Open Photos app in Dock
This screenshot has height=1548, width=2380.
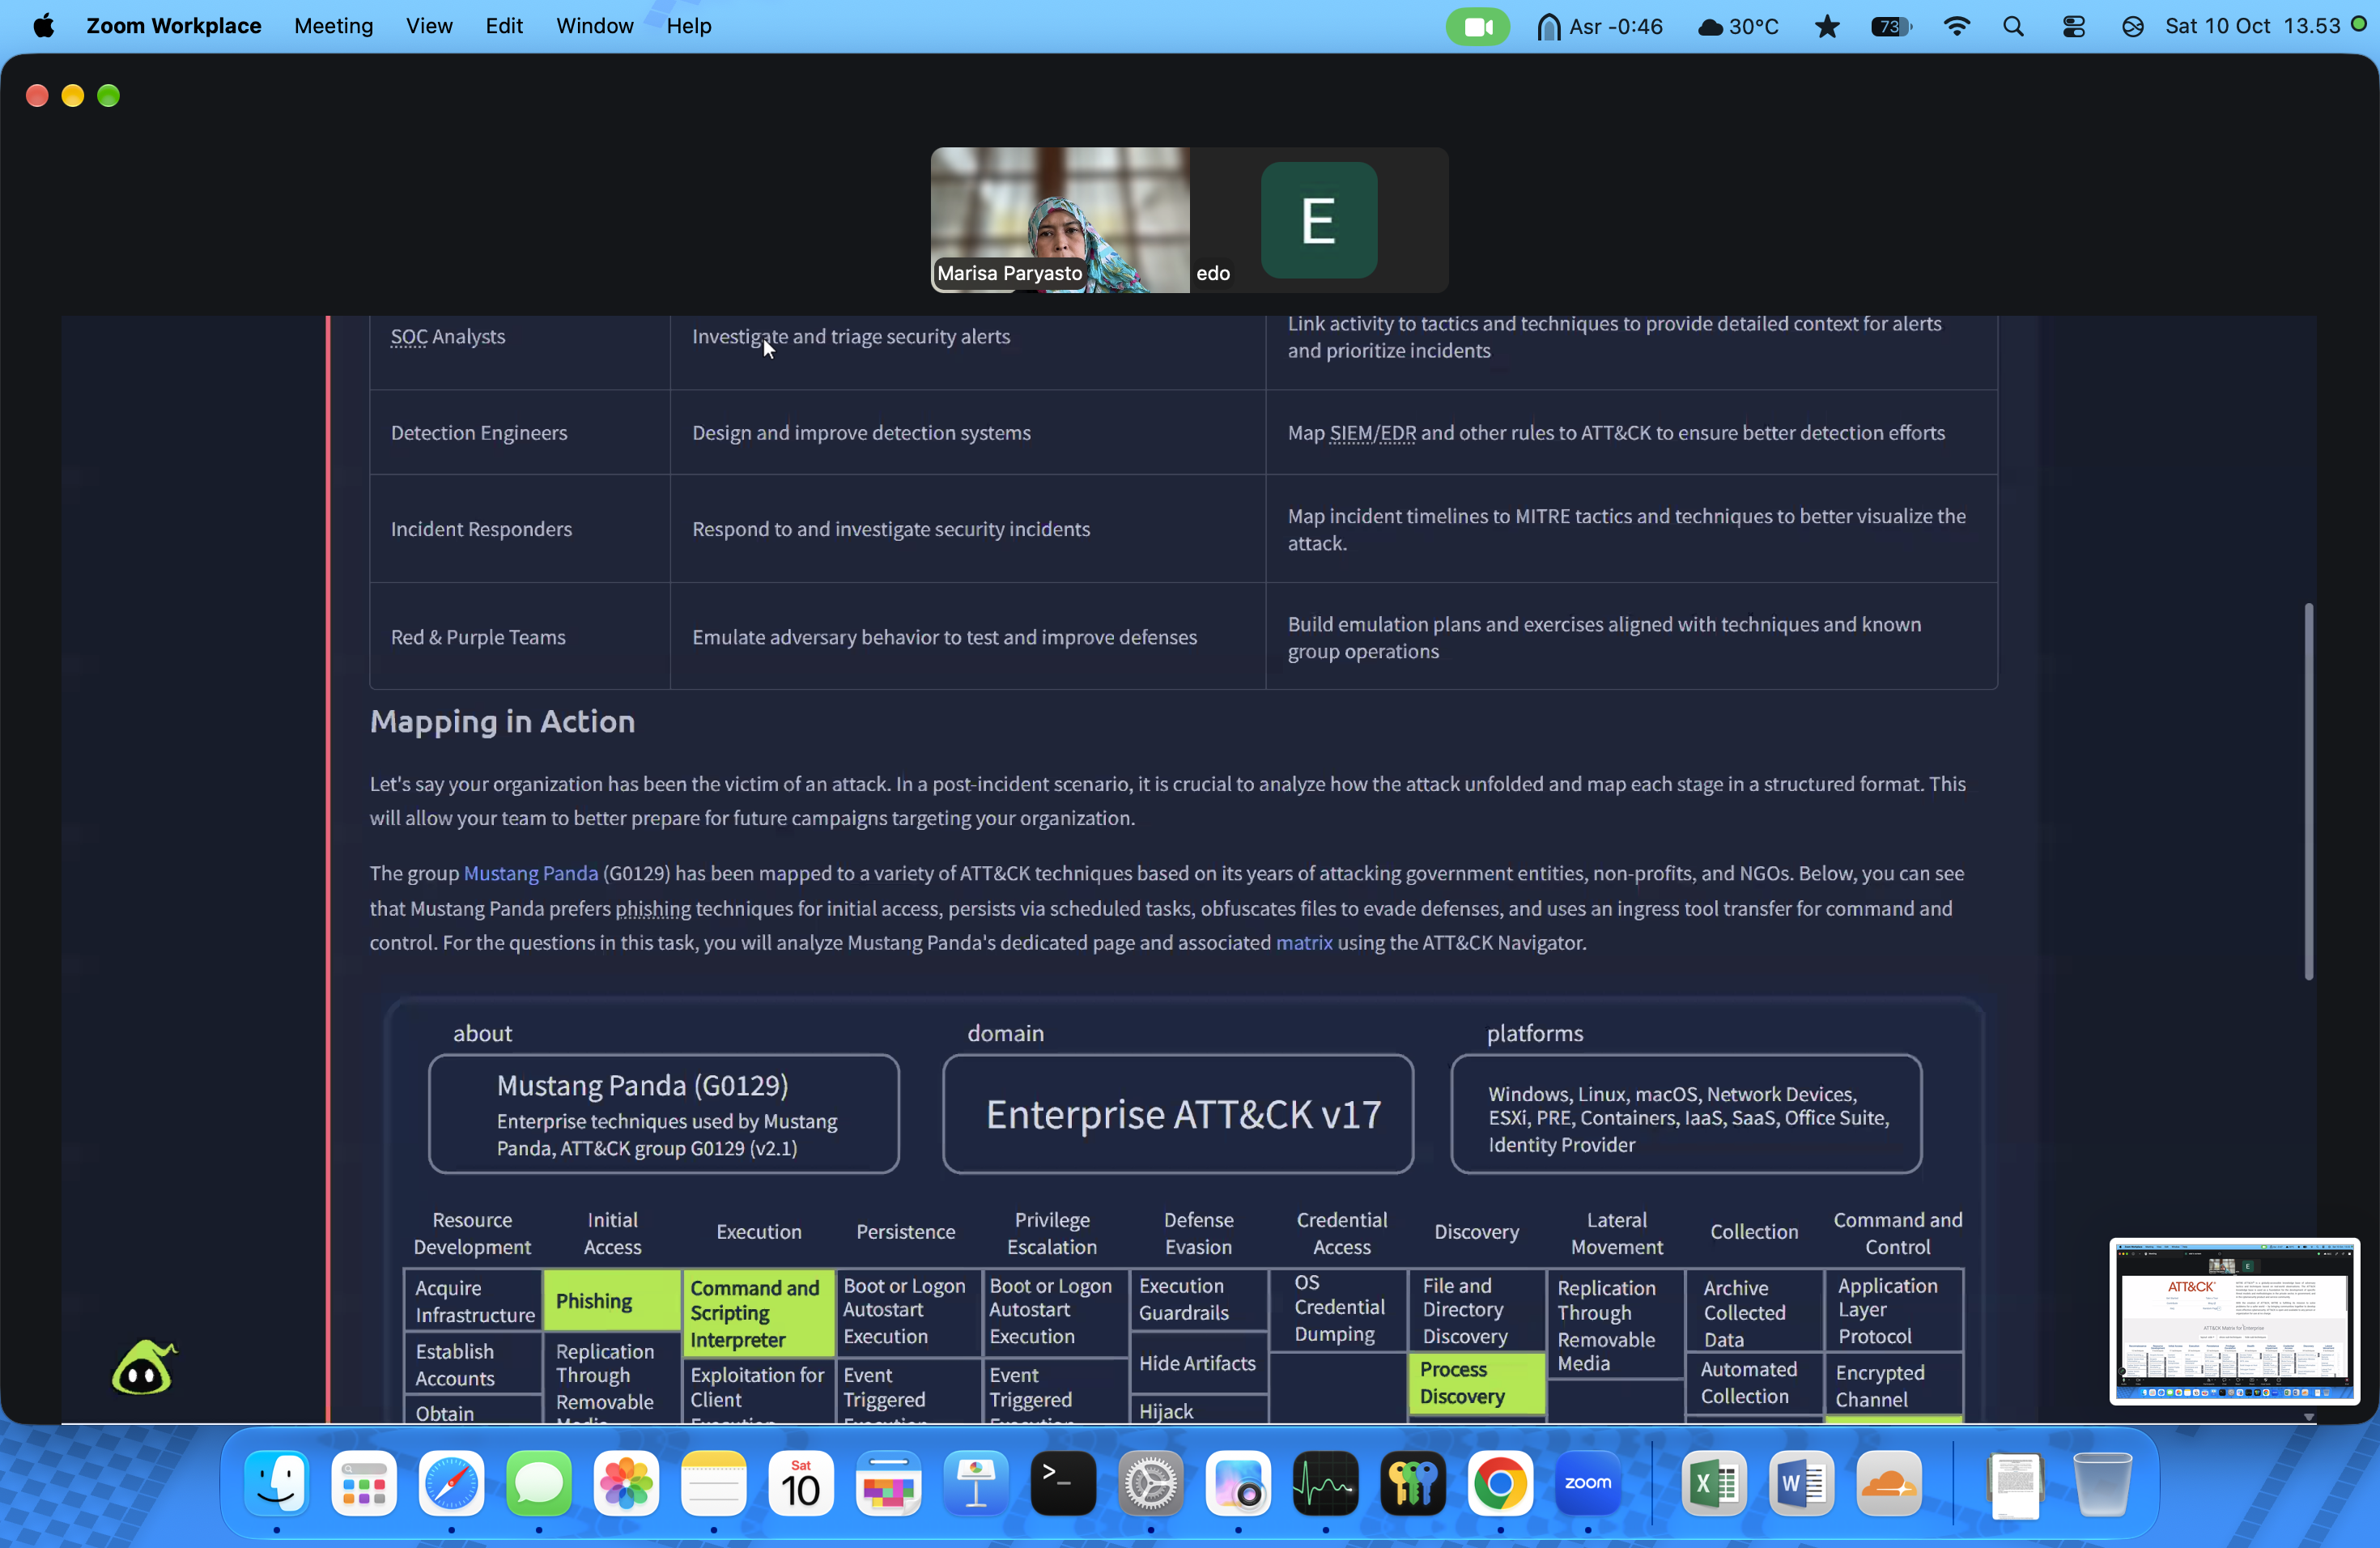[626, 1483]
